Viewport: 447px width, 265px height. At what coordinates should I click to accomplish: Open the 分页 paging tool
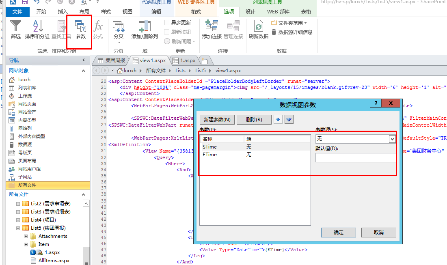click(118, 27)
